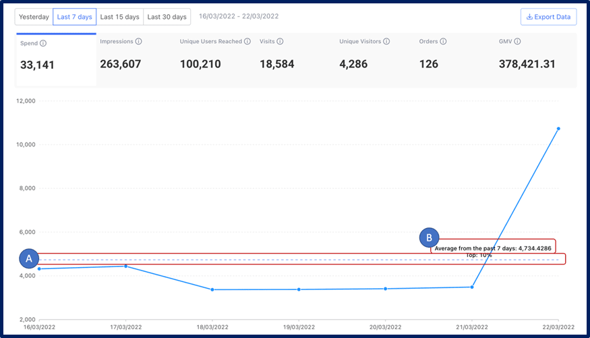Click the blue circle marker labeled B
The image size is (590, 338).
[x=427, y=237]
